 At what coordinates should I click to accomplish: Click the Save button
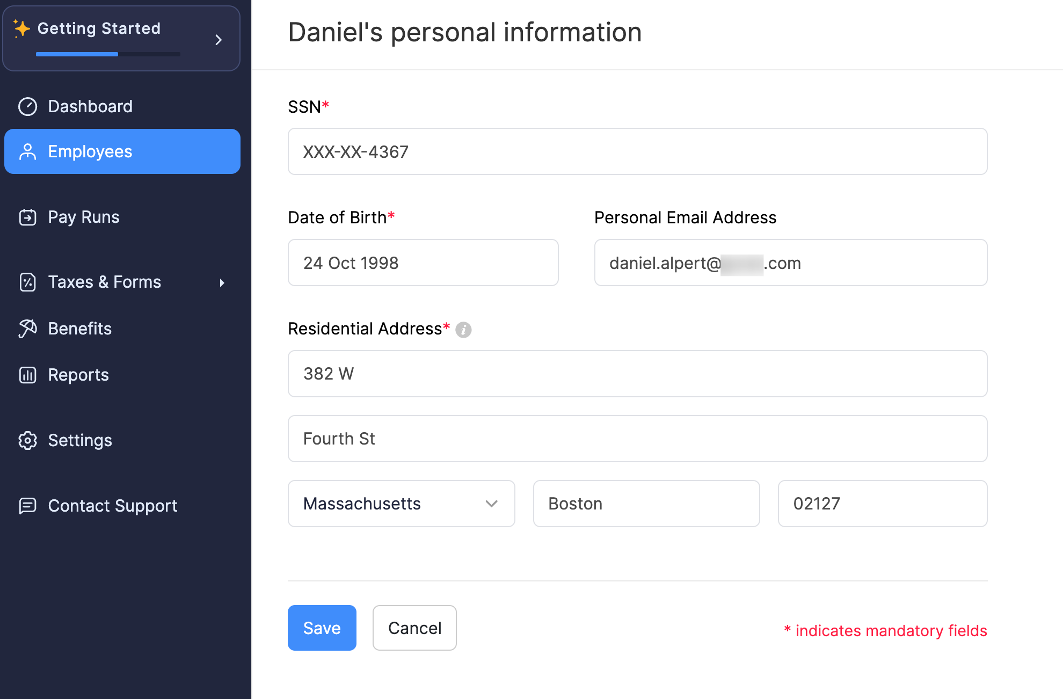pos(322,627)
